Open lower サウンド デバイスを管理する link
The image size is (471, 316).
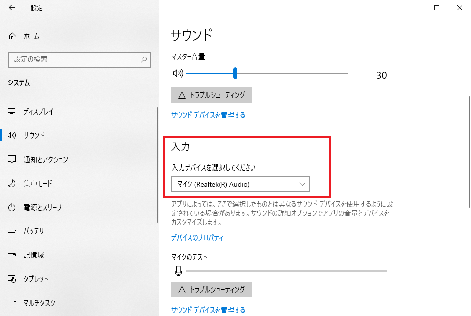point(208,310)
